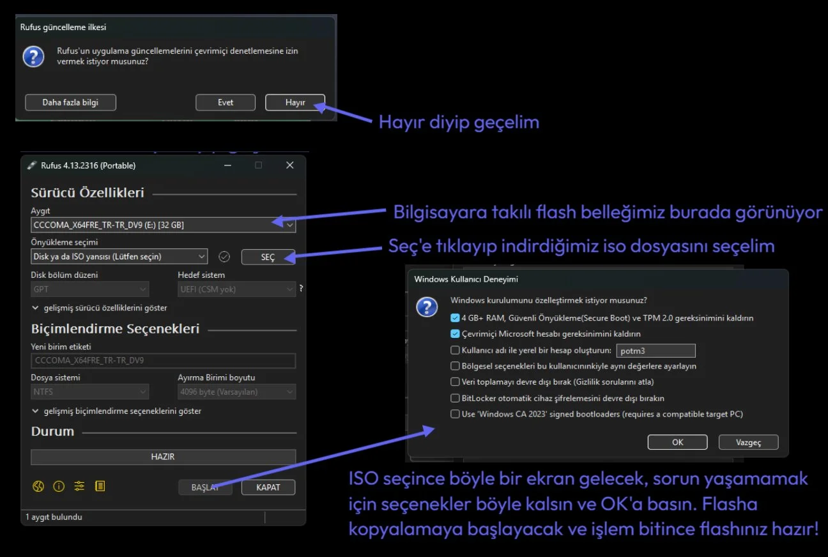Click the Yeni birim etiketi input field

tap(163, 360)
